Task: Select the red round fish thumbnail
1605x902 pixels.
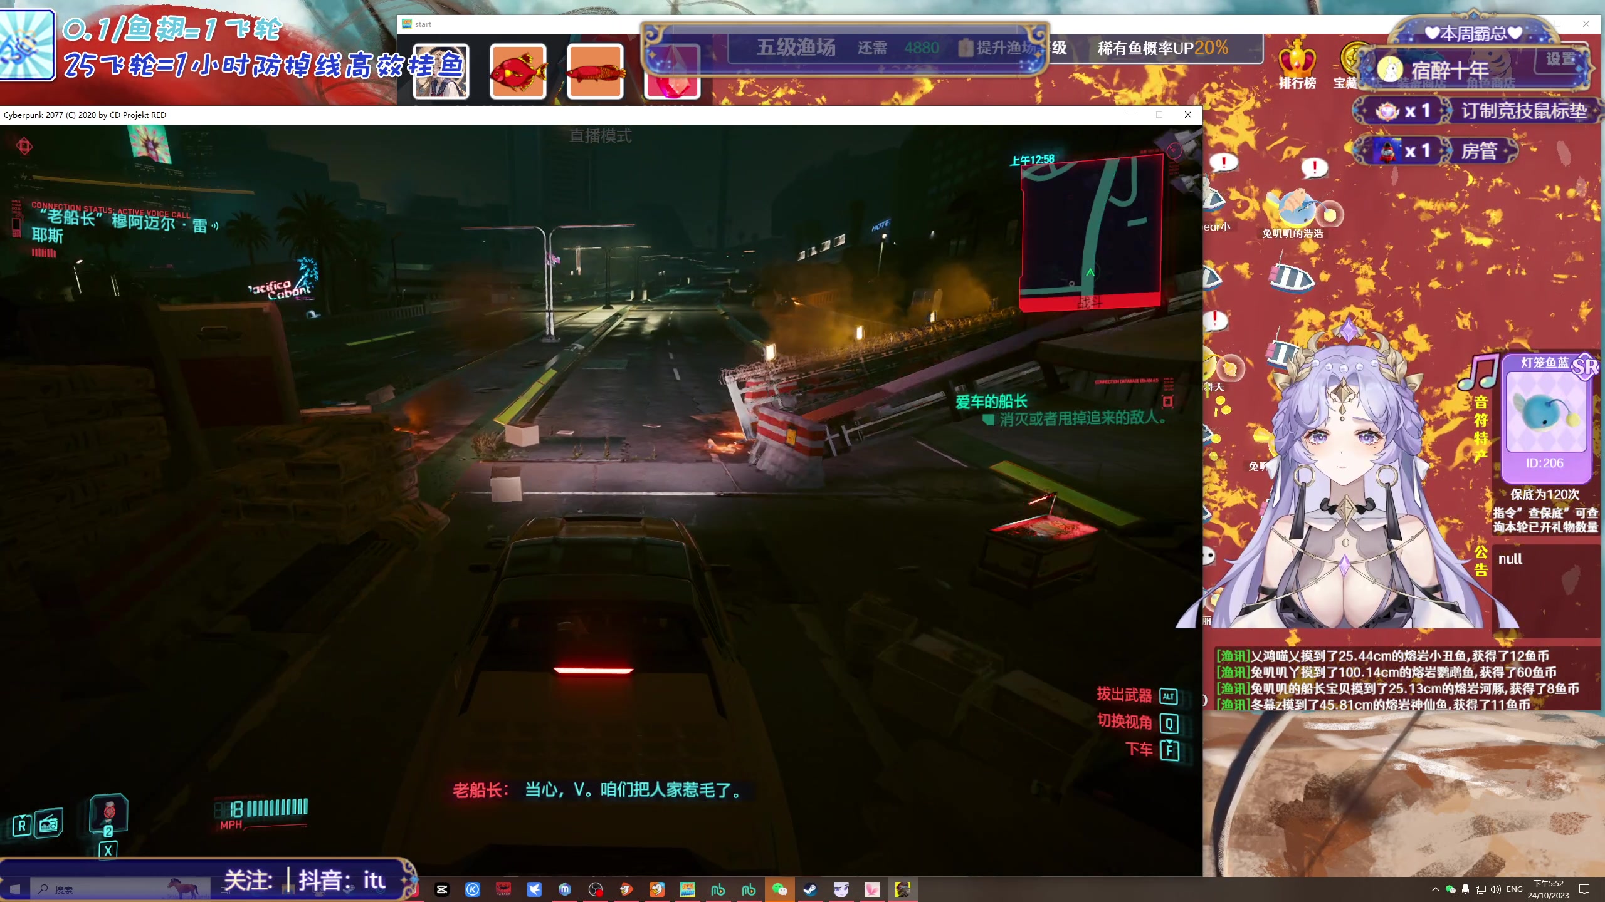Action: pyautogui.click(x=518, y=71)
